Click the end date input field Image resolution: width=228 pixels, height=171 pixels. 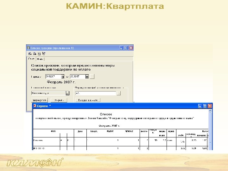click(78, 77)
